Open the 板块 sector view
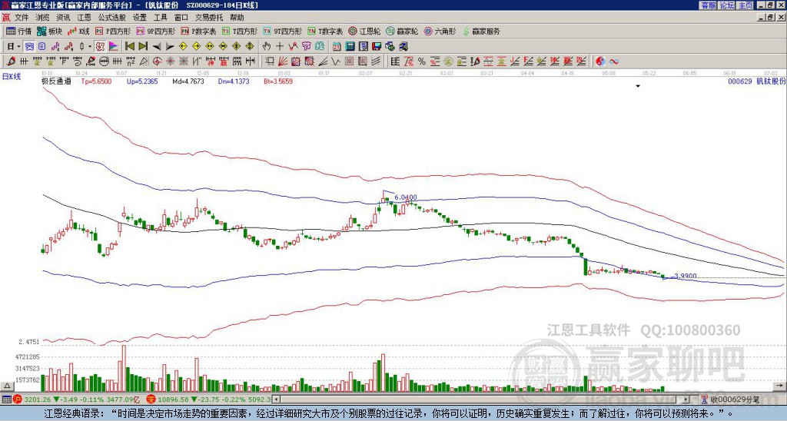 click(50, 31)
